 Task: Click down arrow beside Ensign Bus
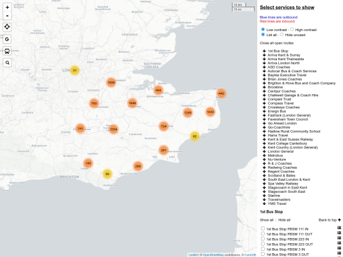[x=264, y=111]
